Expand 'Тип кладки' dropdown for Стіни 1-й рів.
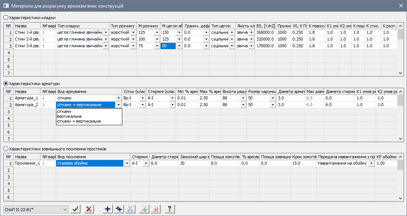The image size is (407, 216). click(106, 33)
